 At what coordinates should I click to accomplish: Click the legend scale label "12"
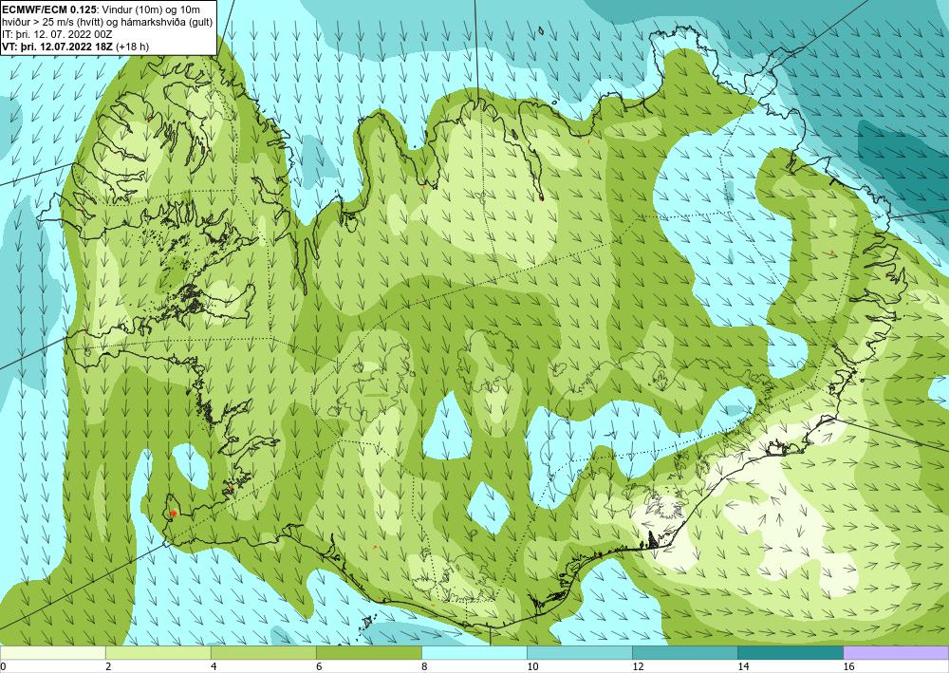638,667
